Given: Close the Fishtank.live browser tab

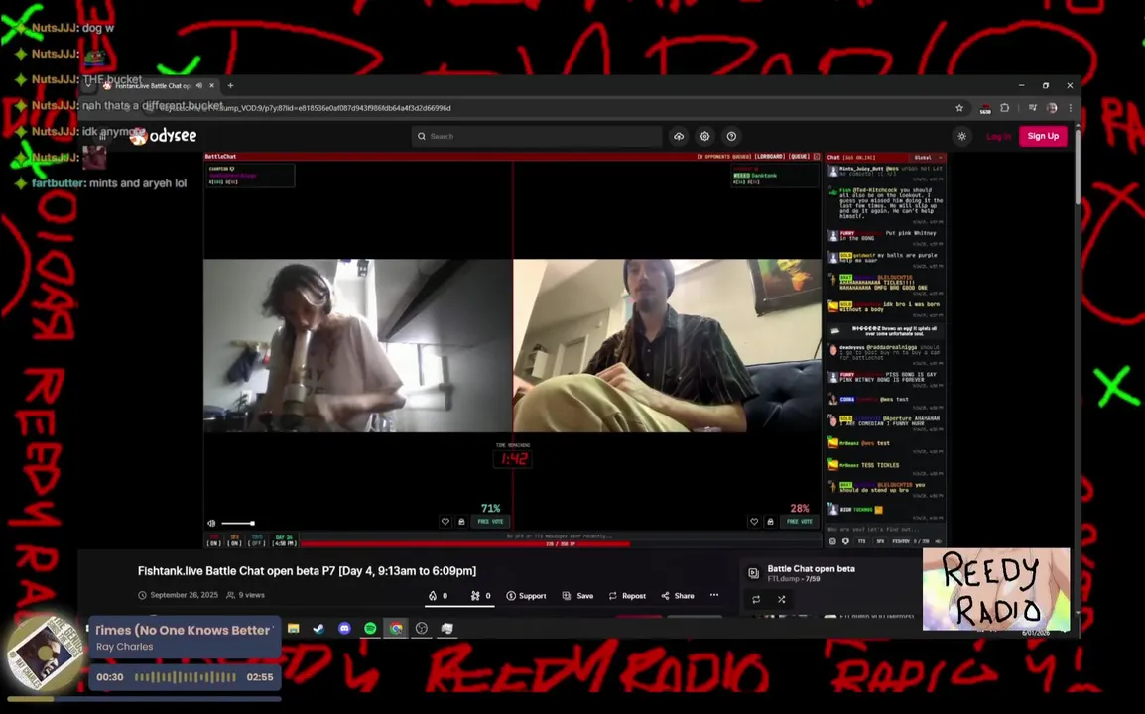Looking at the screenshot, I should tap(211, 85).
